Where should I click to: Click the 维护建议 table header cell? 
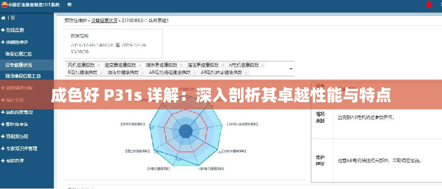click(x=320, y=161)
